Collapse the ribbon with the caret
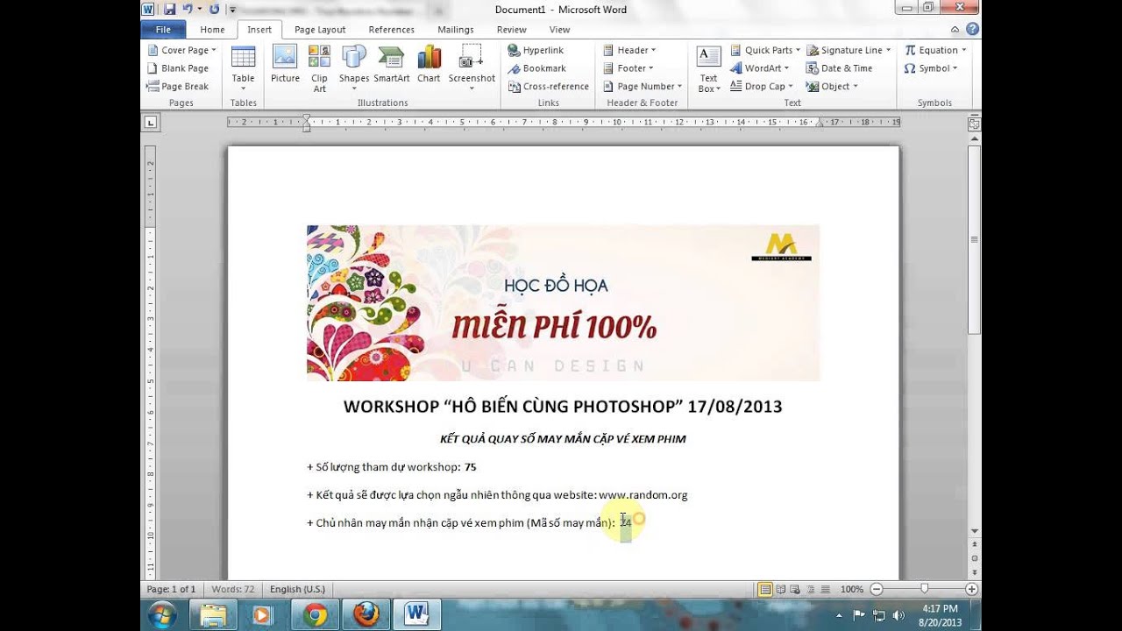 tap(955, 29)
